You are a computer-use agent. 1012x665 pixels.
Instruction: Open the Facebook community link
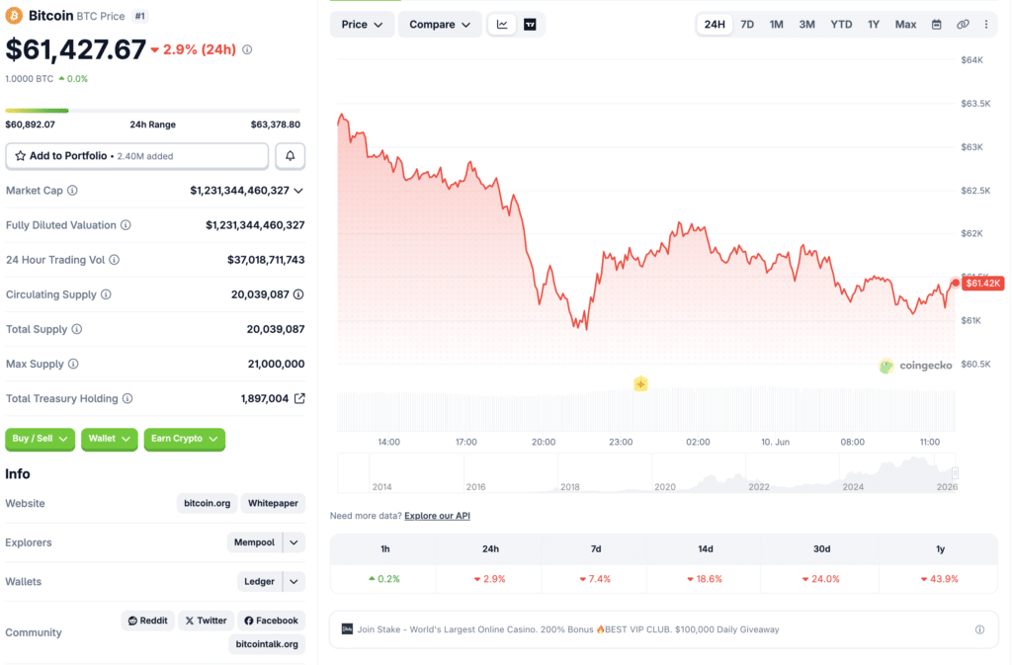pos(271,621)
